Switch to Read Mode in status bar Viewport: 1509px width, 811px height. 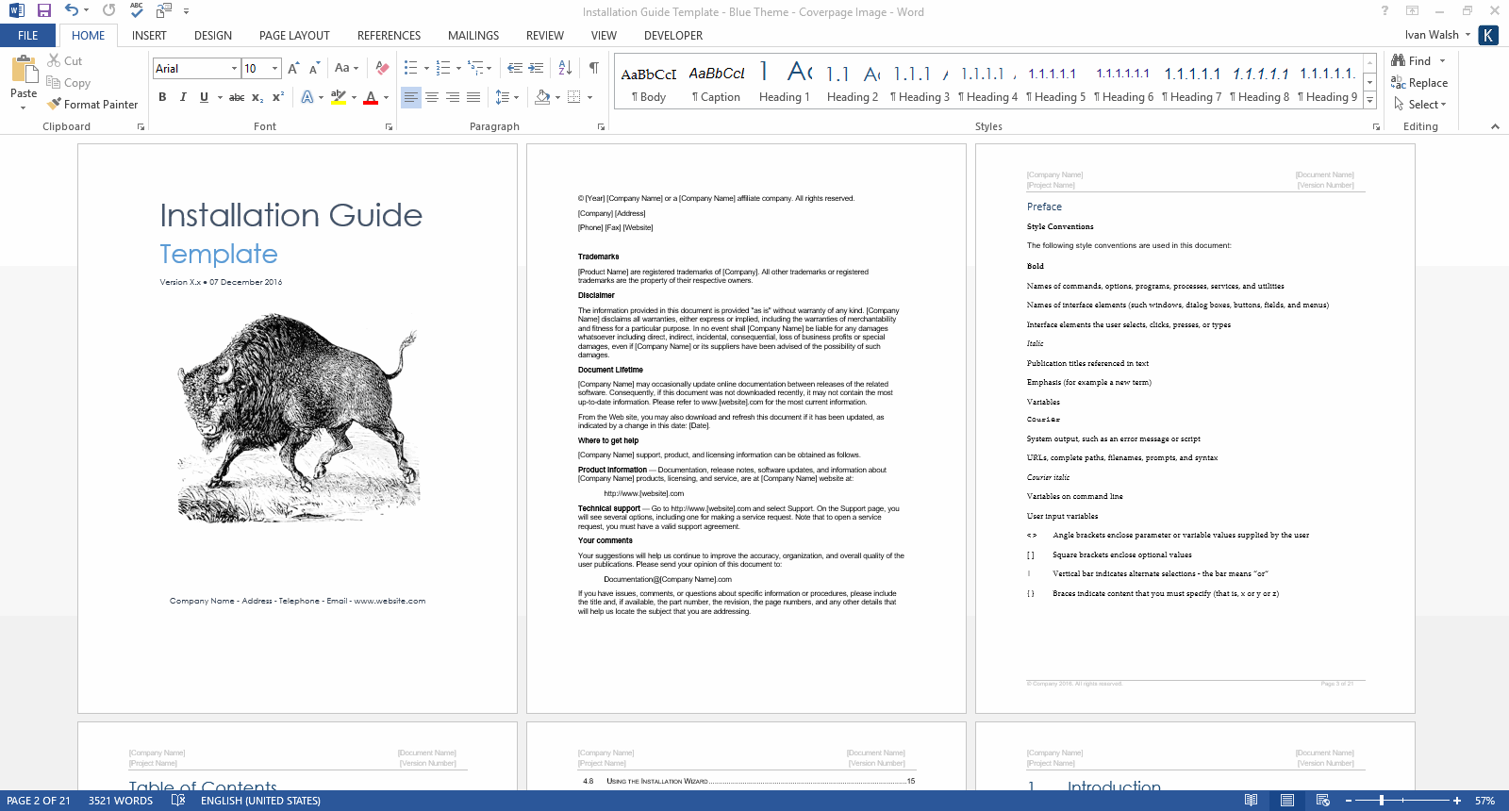coord(1251,801)
